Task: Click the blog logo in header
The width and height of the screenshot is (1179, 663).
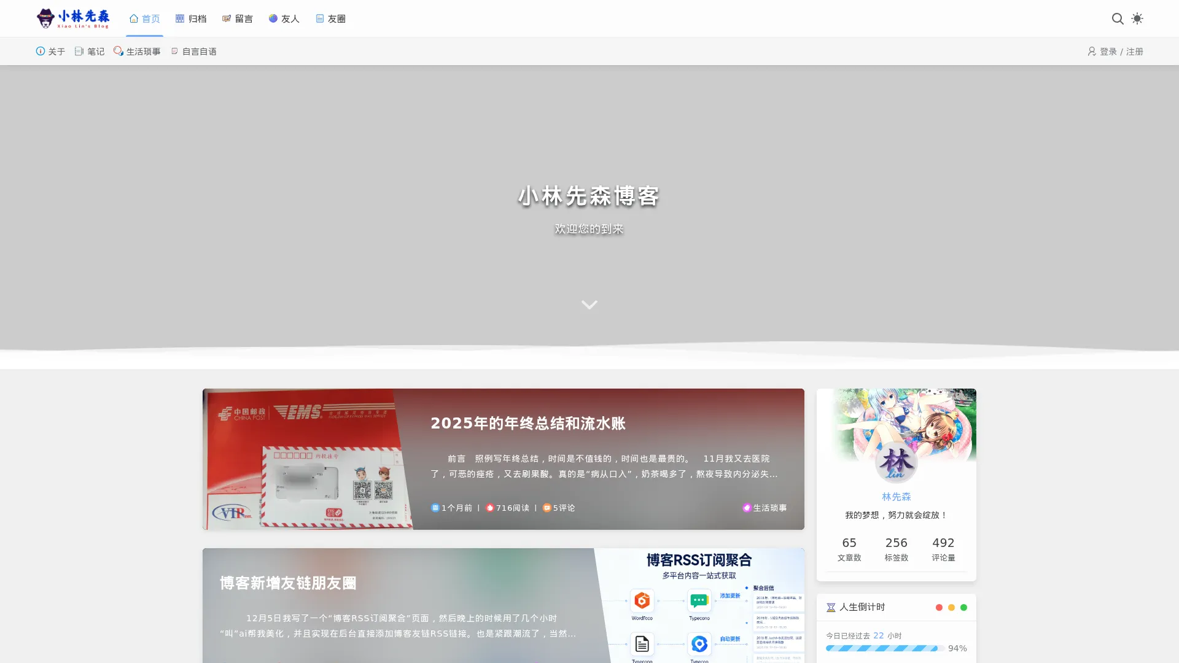Action: click(x=73, y=18)
